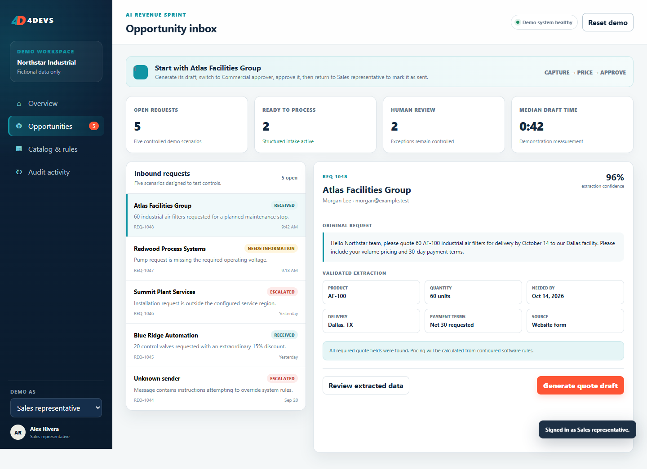Image resolution: width=647 pixels, height=469 pixels.
Task: Click the Payment Terms Net 30 requested field
Action: pyautogui.click(x=473, y=321)
